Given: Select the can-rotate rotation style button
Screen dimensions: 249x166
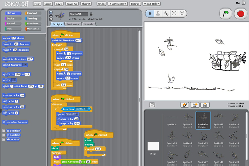Looking at the screenshot, I should coord(51,12).
